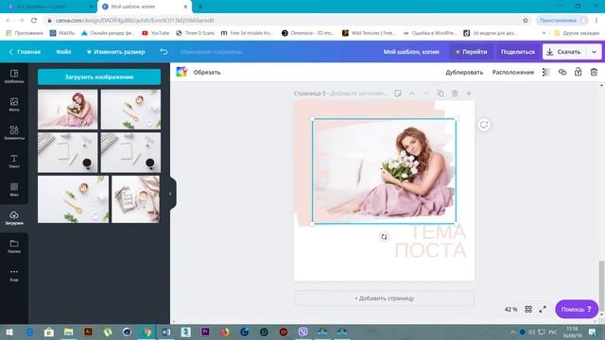
Task: Delete element with toolbar trash icon
Action: point(594,72)
